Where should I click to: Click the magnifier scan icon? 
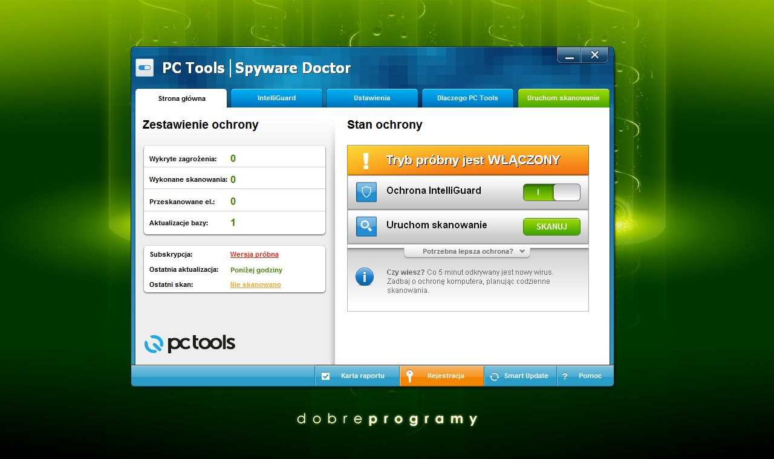pyautogui.click(x=366, y=226)
